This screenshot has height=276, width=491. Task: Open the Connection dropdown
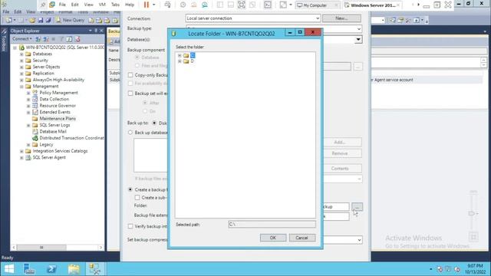coord(252,18)
